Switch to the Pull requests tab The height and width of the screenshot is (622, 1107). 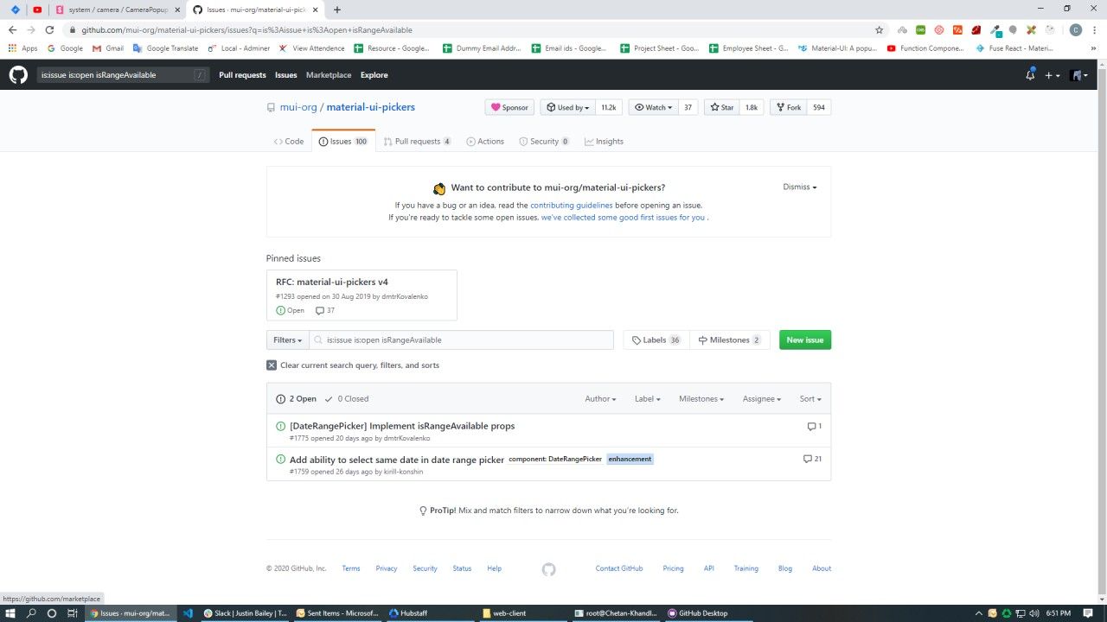(417, 142)
